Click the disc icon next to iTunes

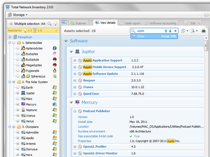point(80,87)
